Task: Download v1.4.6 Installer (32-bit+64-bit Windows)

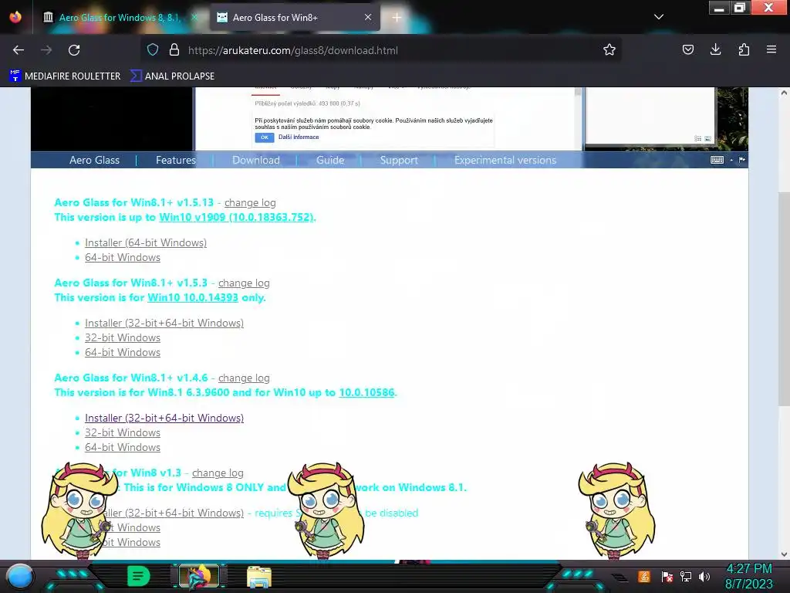Action: coord(164,418)
